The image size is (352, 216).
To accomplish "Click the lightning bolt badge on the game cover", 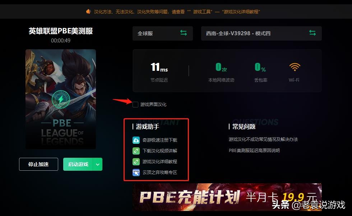I will point(61,99).
